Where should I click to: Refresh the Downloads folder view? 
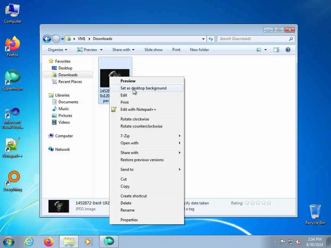[x=211, y=39]
